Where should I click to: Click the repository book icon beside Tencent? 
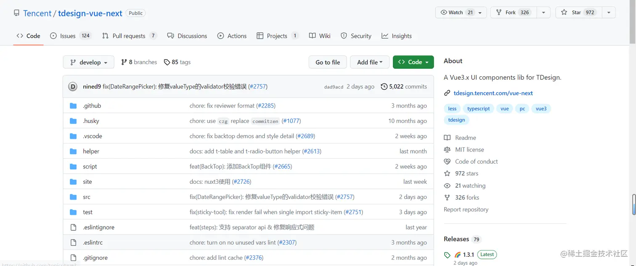[x=16, y=13]
